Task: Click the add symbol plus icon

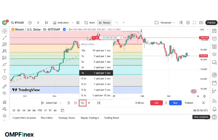Action: 30,23
